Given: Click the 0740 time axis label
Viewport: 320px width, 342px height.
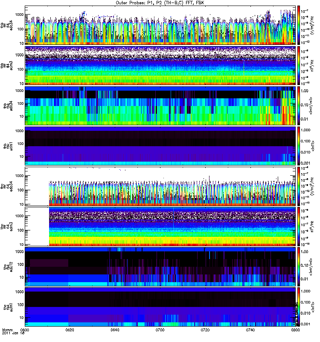Looking at the screenshot, I should click(250, 330).
